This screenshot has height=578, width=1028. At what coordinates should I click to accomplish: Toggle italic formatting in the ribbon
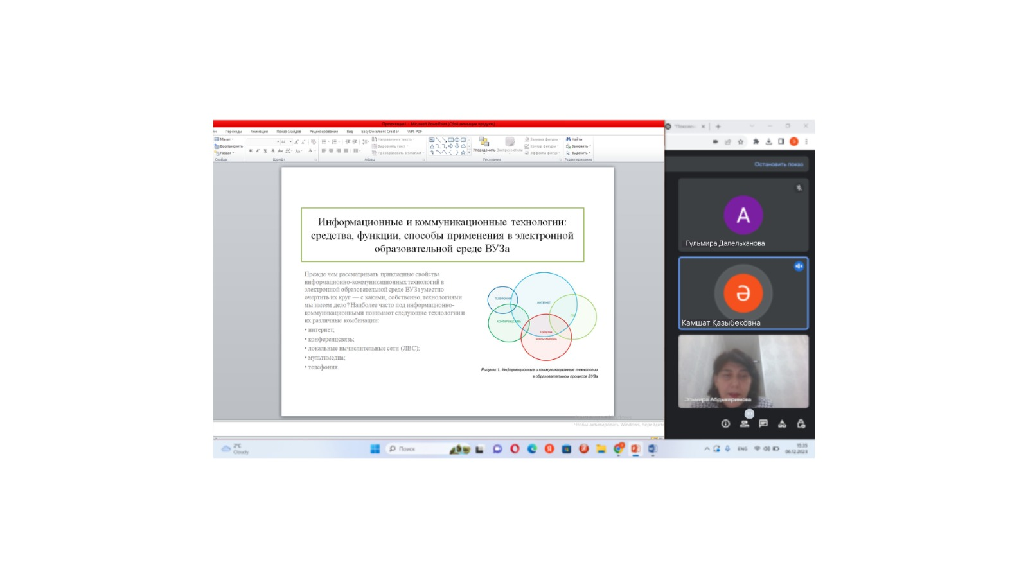pyautogui.click(x=258, y=151)
